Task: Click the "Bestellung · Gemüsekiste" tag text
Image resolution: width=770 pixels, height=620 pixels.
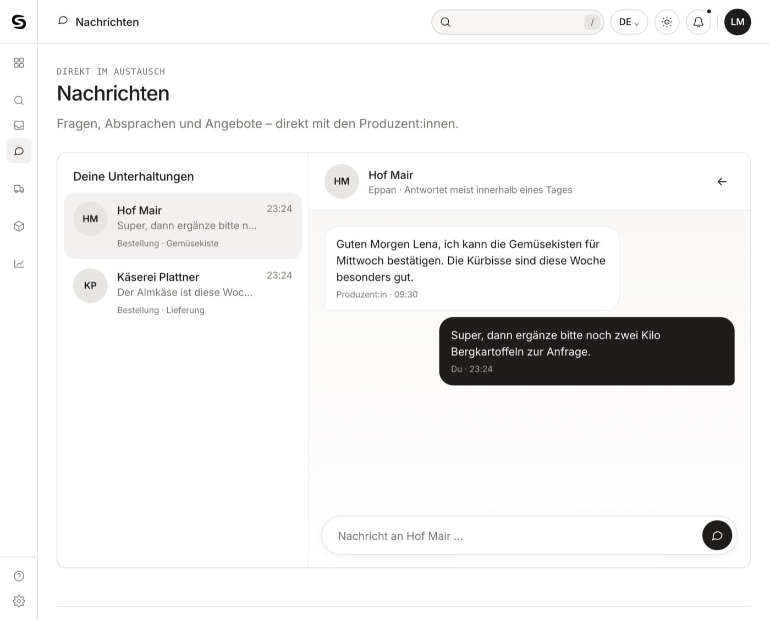Action: [x=168, y=243]
